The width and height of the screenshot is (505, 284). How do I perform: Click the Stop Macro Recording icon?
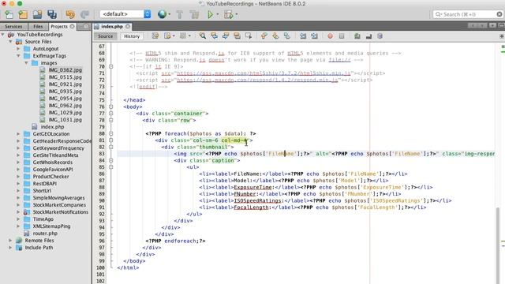(x=342, y=36)
